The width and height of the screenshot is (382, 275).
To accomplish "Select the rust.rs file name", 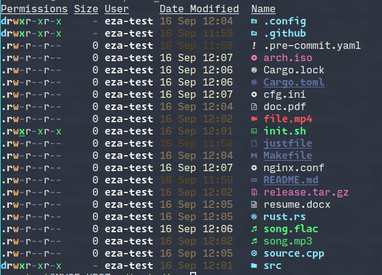I will click(x=285, y=217).
